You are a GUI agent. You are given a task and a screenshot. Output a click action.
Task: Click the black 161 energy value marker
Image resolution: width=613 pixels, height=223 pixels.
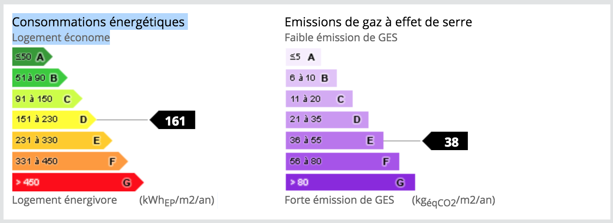(172, 120)
